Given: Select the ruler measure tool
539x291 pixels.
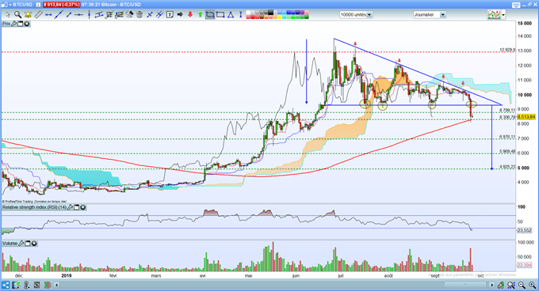Looking at the screenshot, I should 39,15.
